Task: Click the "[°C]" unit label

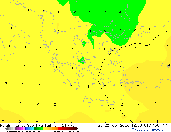Action: coord(62,126)
